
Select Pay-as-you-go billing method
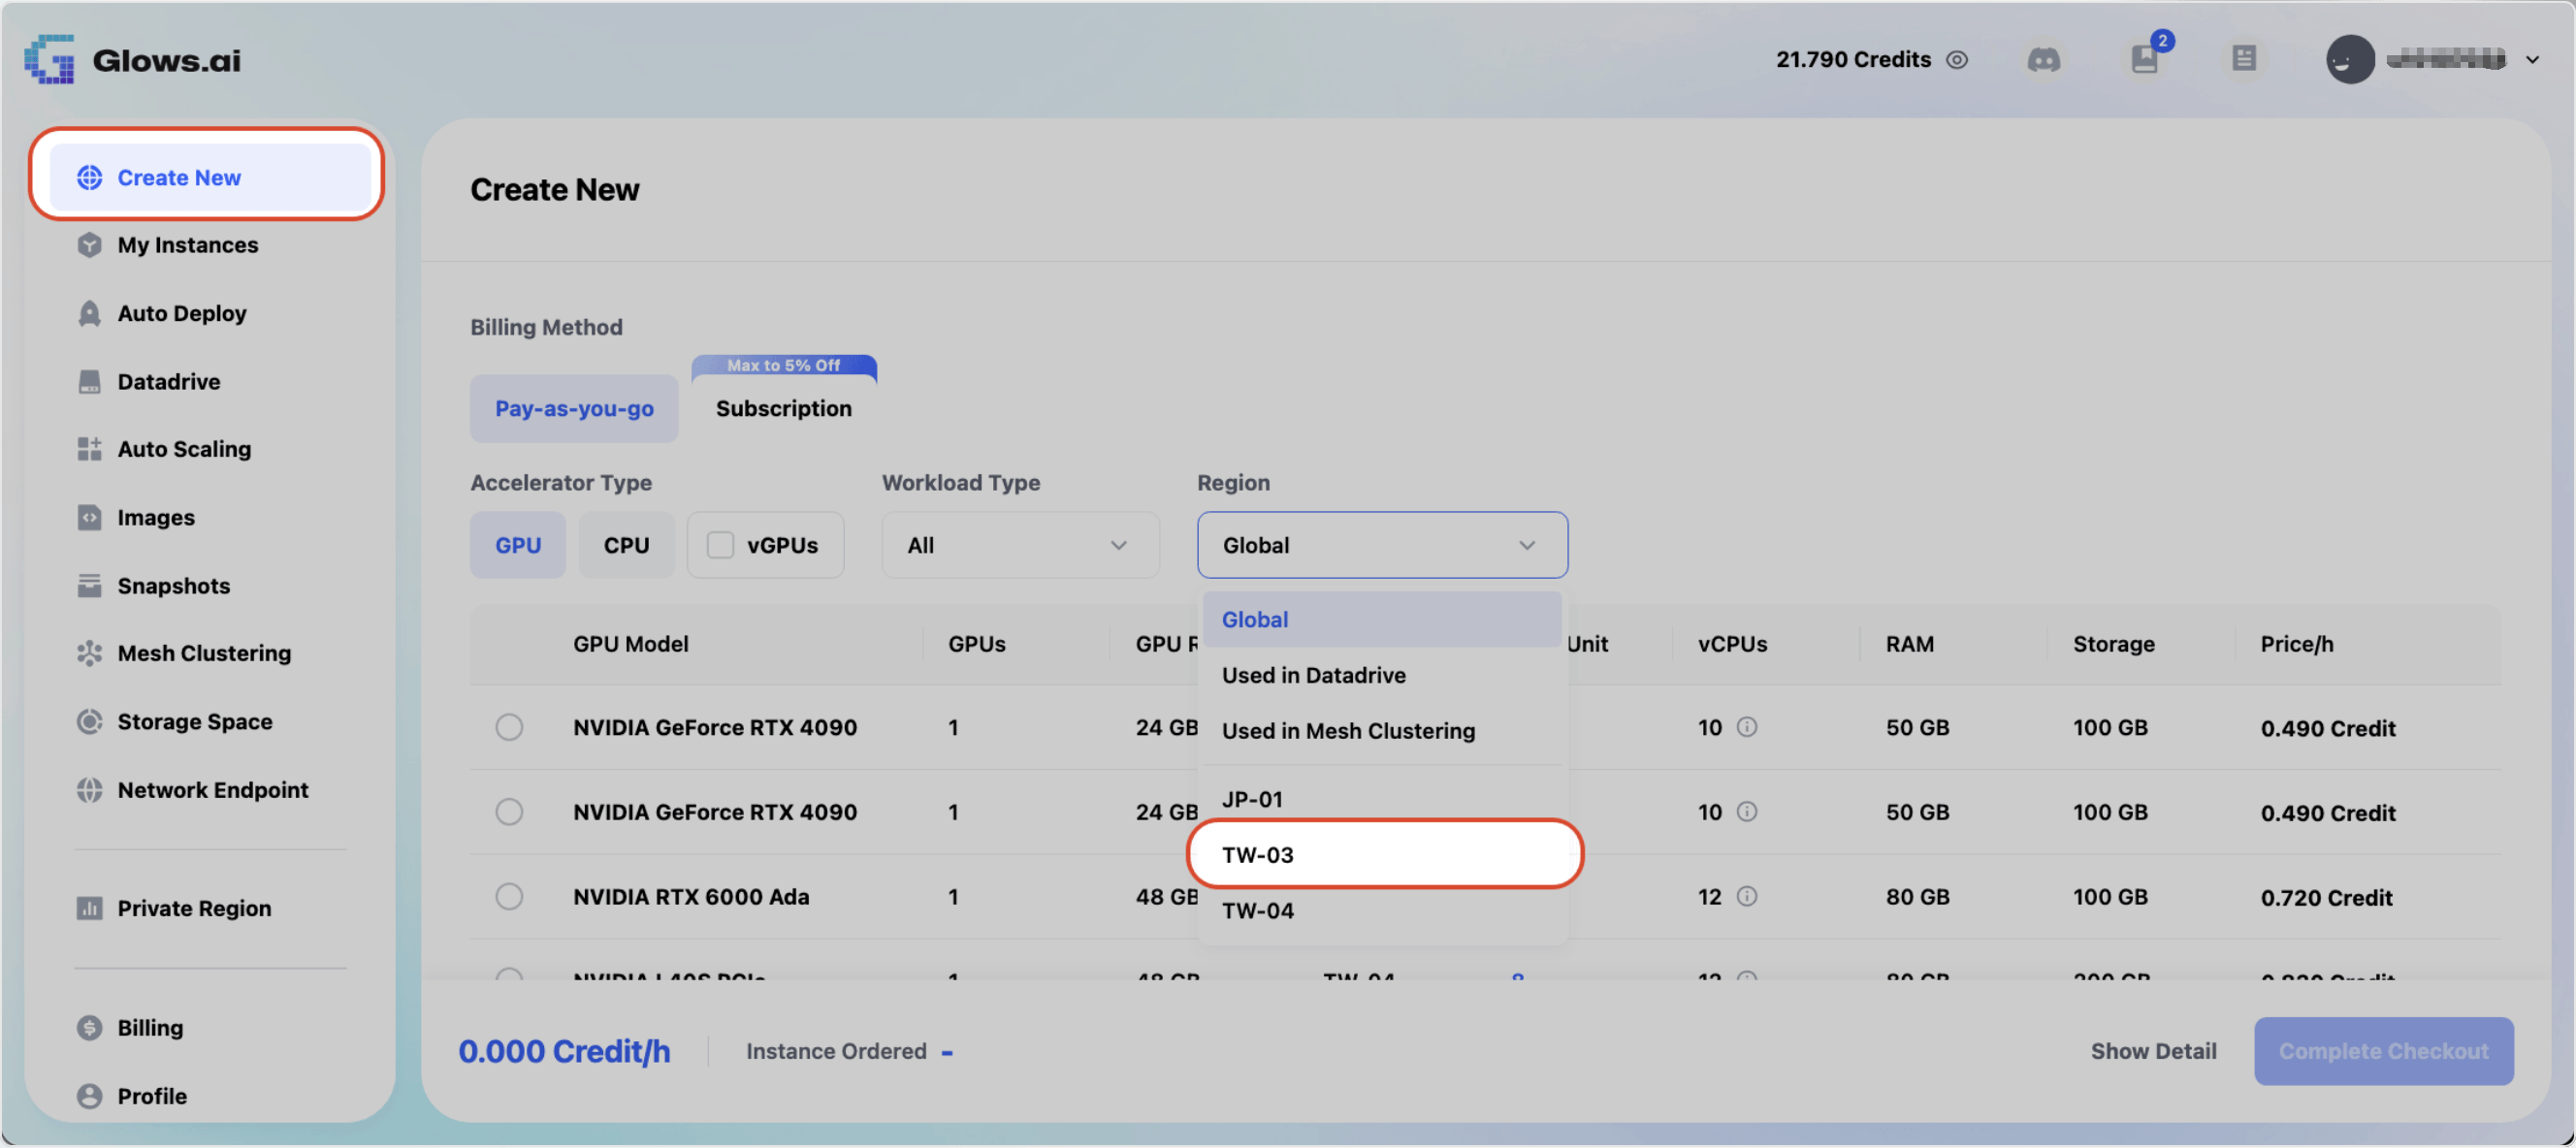[x=574, y=409]
